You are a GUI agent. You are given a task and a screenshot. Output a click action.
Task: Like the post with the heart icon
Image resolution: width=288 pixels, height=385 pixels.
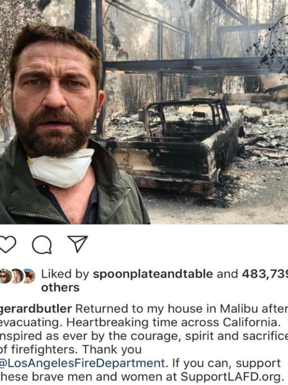(7, 244)
